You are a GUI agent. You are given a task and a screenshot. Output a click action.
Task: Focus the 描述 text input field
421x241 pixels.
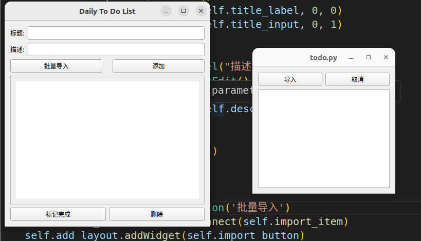116,49
